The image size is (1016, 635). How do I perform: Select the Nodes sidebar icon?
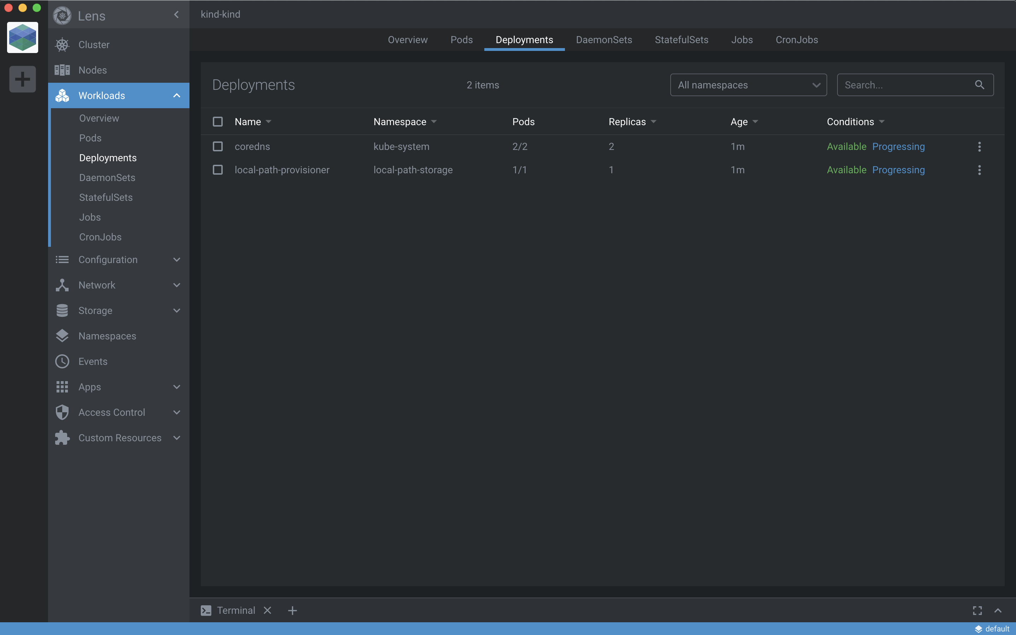point(62,70)
